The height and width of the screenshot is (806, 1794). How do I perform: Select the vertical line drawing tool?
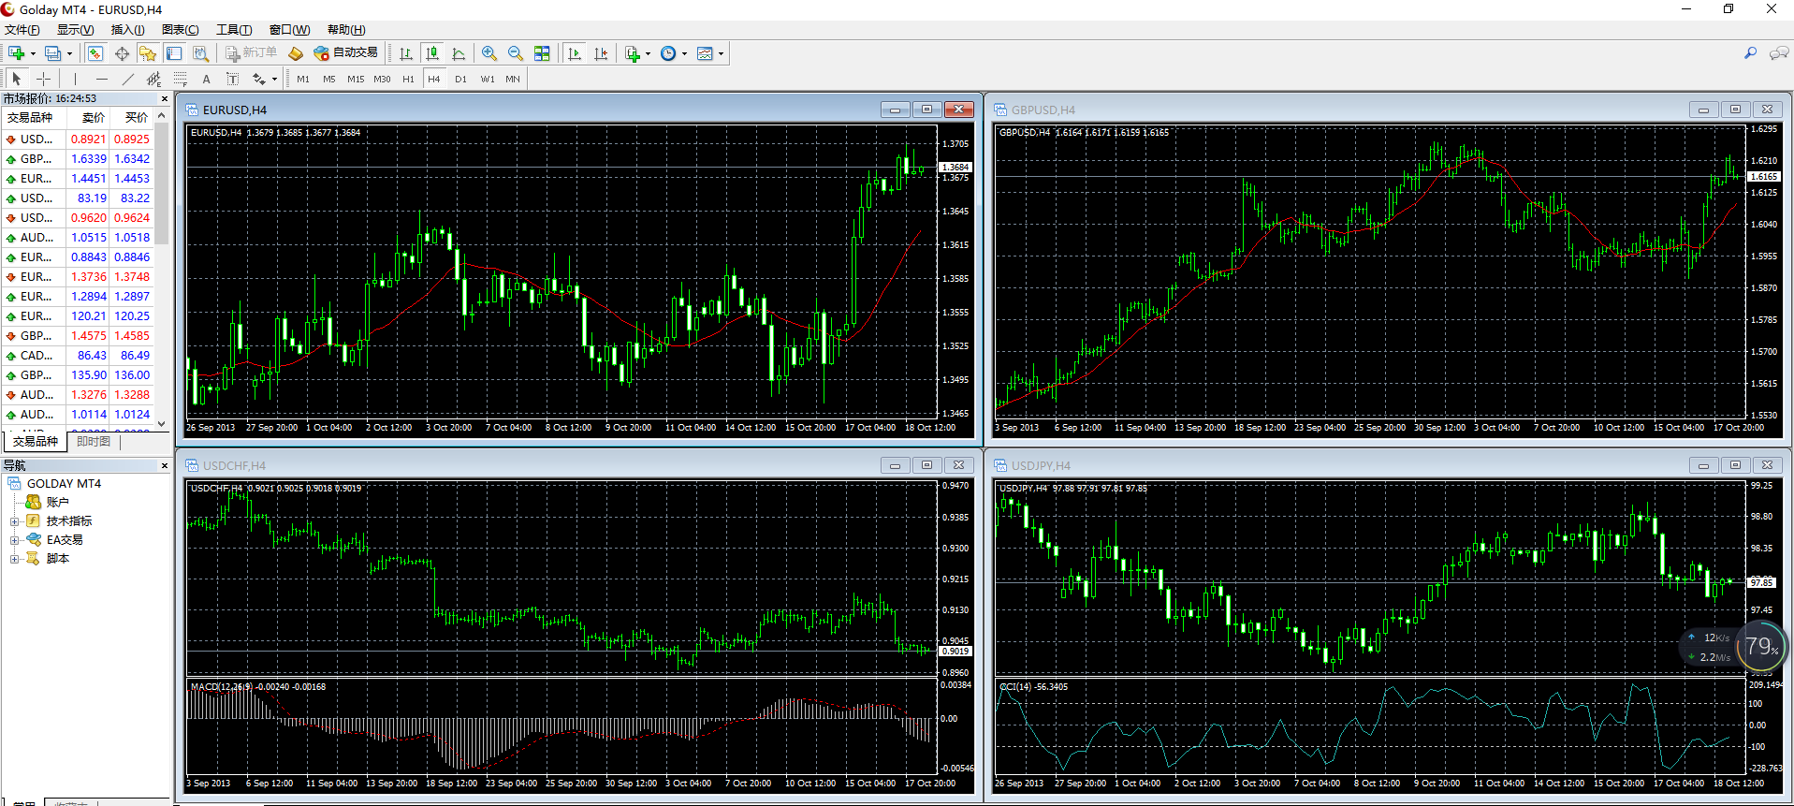pyautogui.click(x=75, y=79)
